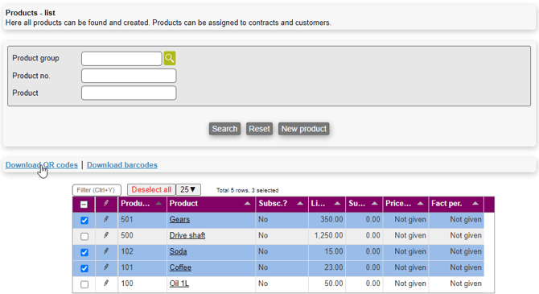Click the Subsc.? column header label
Viewport: 539px width, 294px height.
coord(273,204)
